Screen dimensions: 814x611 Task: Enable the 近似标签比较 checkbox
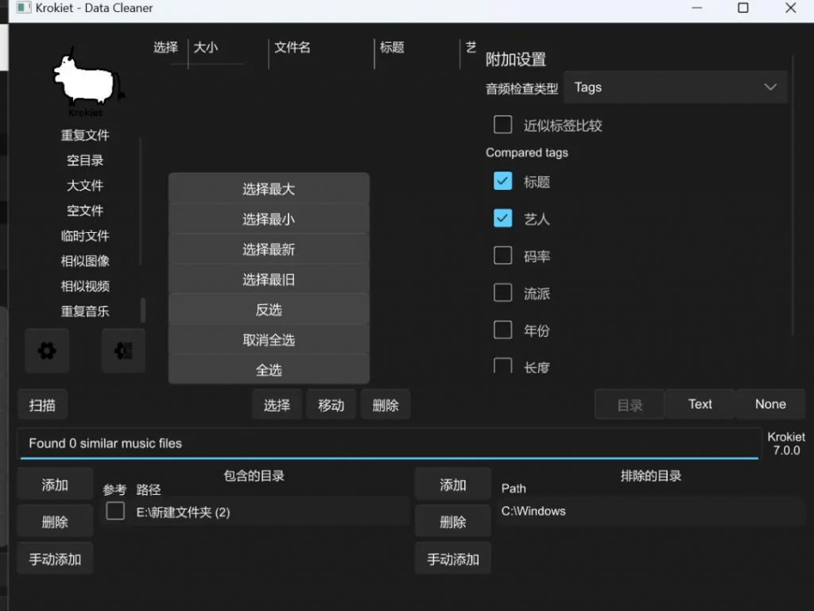pos(503,125)
